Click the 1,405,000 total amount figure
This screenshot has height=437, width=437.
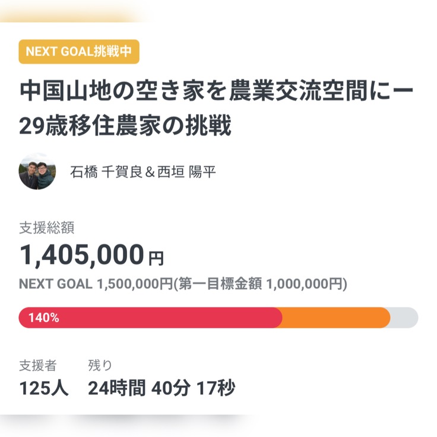82,255
